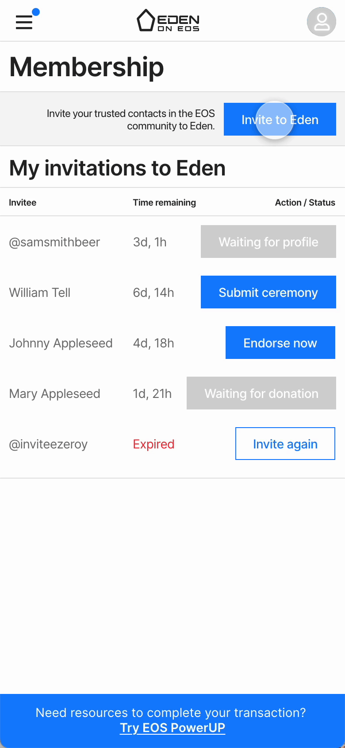The height and width of the screenshot is (748, 345).
Task: Click the Invitee column header
Action: [23, 203]
